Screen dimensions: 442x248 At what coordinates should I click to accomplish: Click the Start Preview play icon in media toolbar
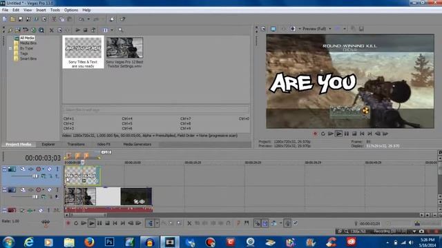coord(78,30)
